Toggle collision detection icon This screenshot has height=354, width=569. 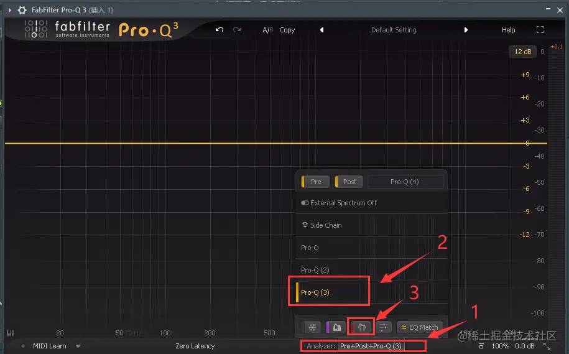pyautogui.click(x=361, y=327)
